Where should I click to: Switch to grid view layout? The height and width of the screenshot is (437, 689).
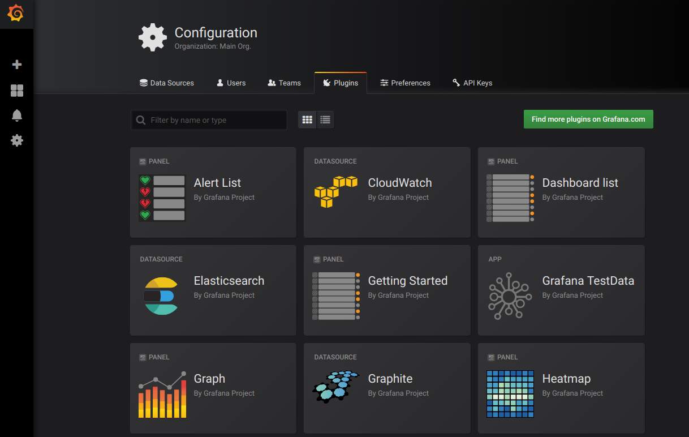[307, 119]
